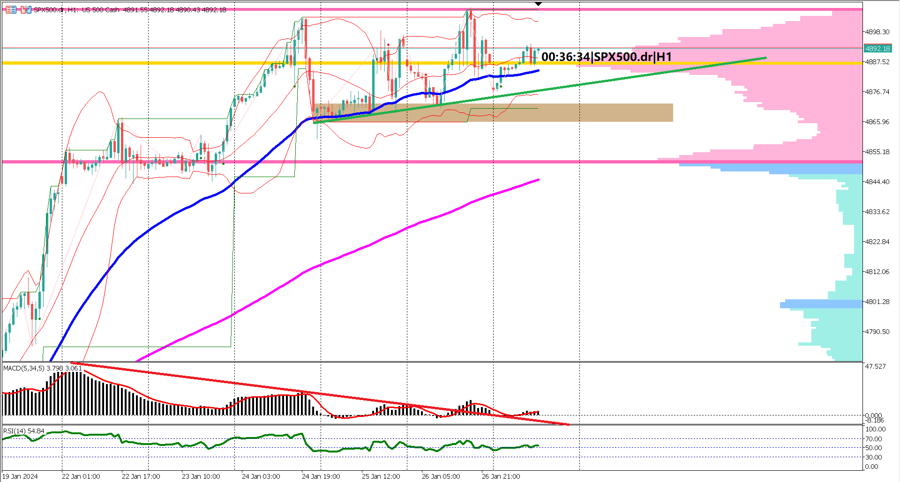This screenshot has height=482, width=900.
Task: Click the time axis label 24 Jan 19:00
Action: point(322,476)
